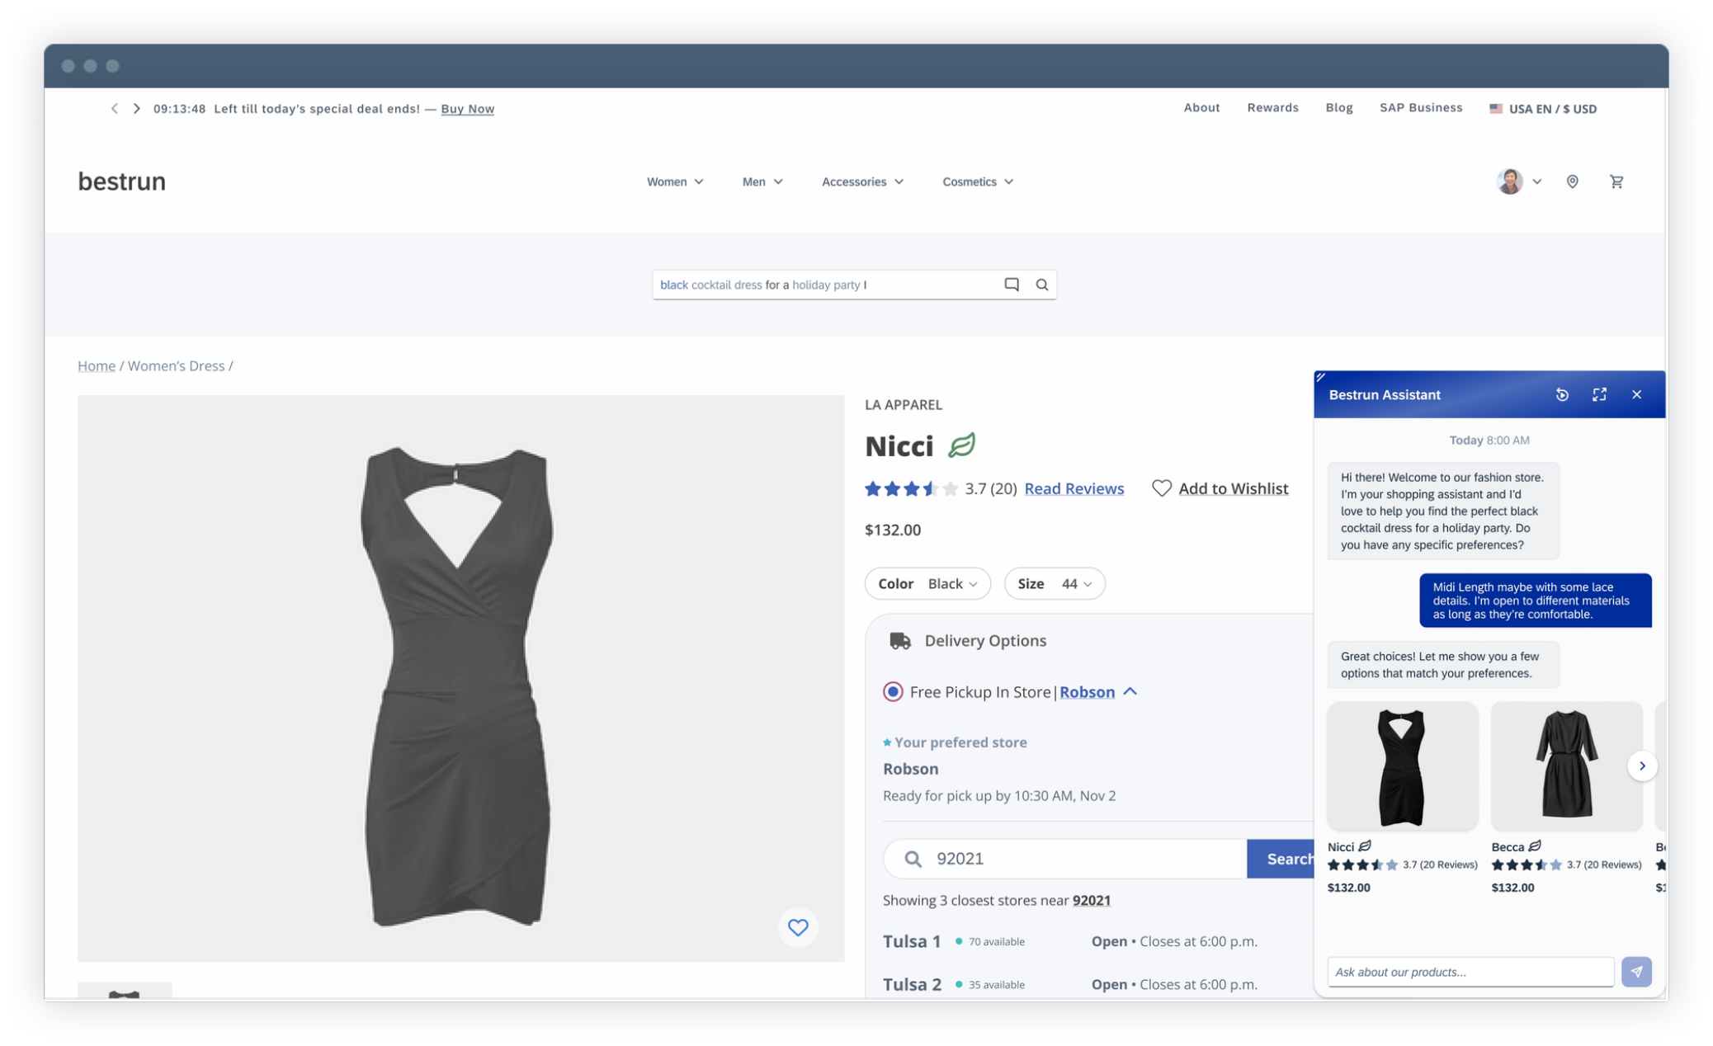Image resolution: width=1713 pixels, height=1046 pixels.
Task: Collapse the Robson store chevron
Action: (1130, 692)
